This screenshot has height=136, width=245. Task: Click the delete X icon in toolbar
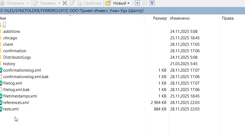(65, 3)
